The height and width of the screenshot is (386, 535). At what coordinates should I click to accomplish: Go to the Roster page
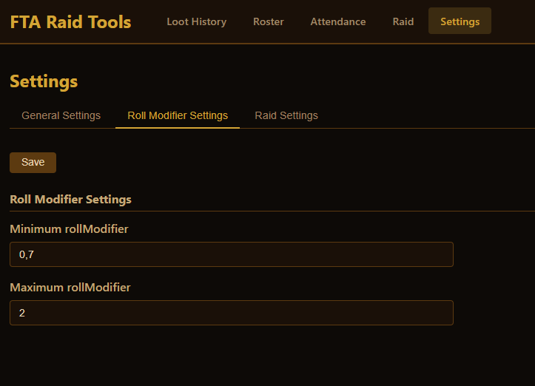(x=269, y=21)
